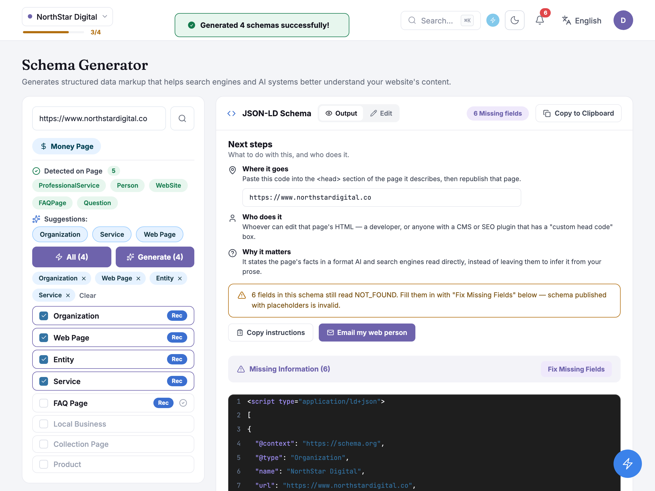This screenshot has height=491, width=655.
Task: Check the Product schema checkbox
Action: pyautogui.click(x=44, y=464)
